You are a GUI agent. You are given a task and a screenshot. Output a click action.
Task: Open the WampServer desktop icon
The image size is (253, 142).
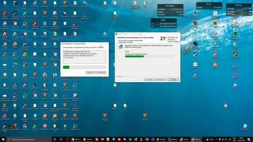pos(5,117)
